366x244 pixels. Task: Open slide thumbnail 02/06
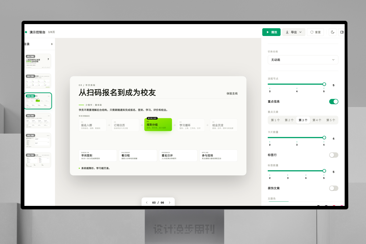click(x=38, y=81)
